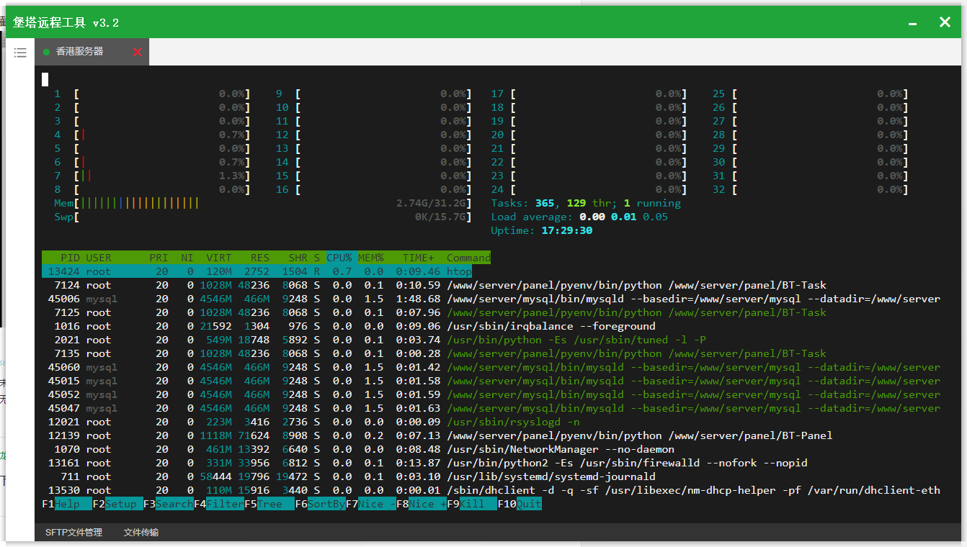This screenshot has height=547, width=967.
Task: Sort by USER column header
Action: (99, 258)
